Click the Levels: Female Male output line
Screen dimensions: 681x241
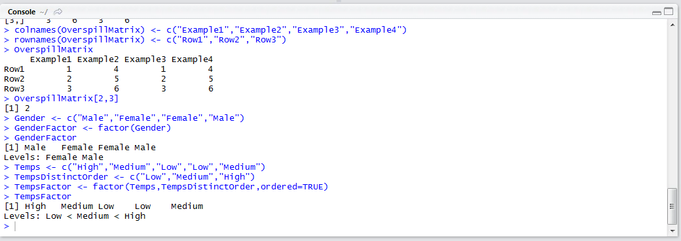[54, 157]
